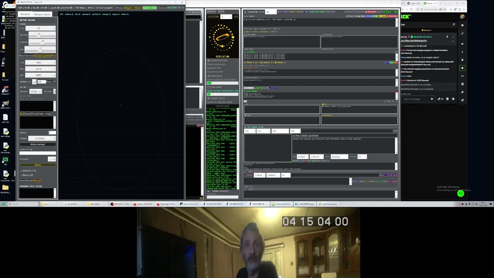Open the 2D dropdown in Taskputer header
This screenshot has height=278, width=494.
tap(271, 12)
